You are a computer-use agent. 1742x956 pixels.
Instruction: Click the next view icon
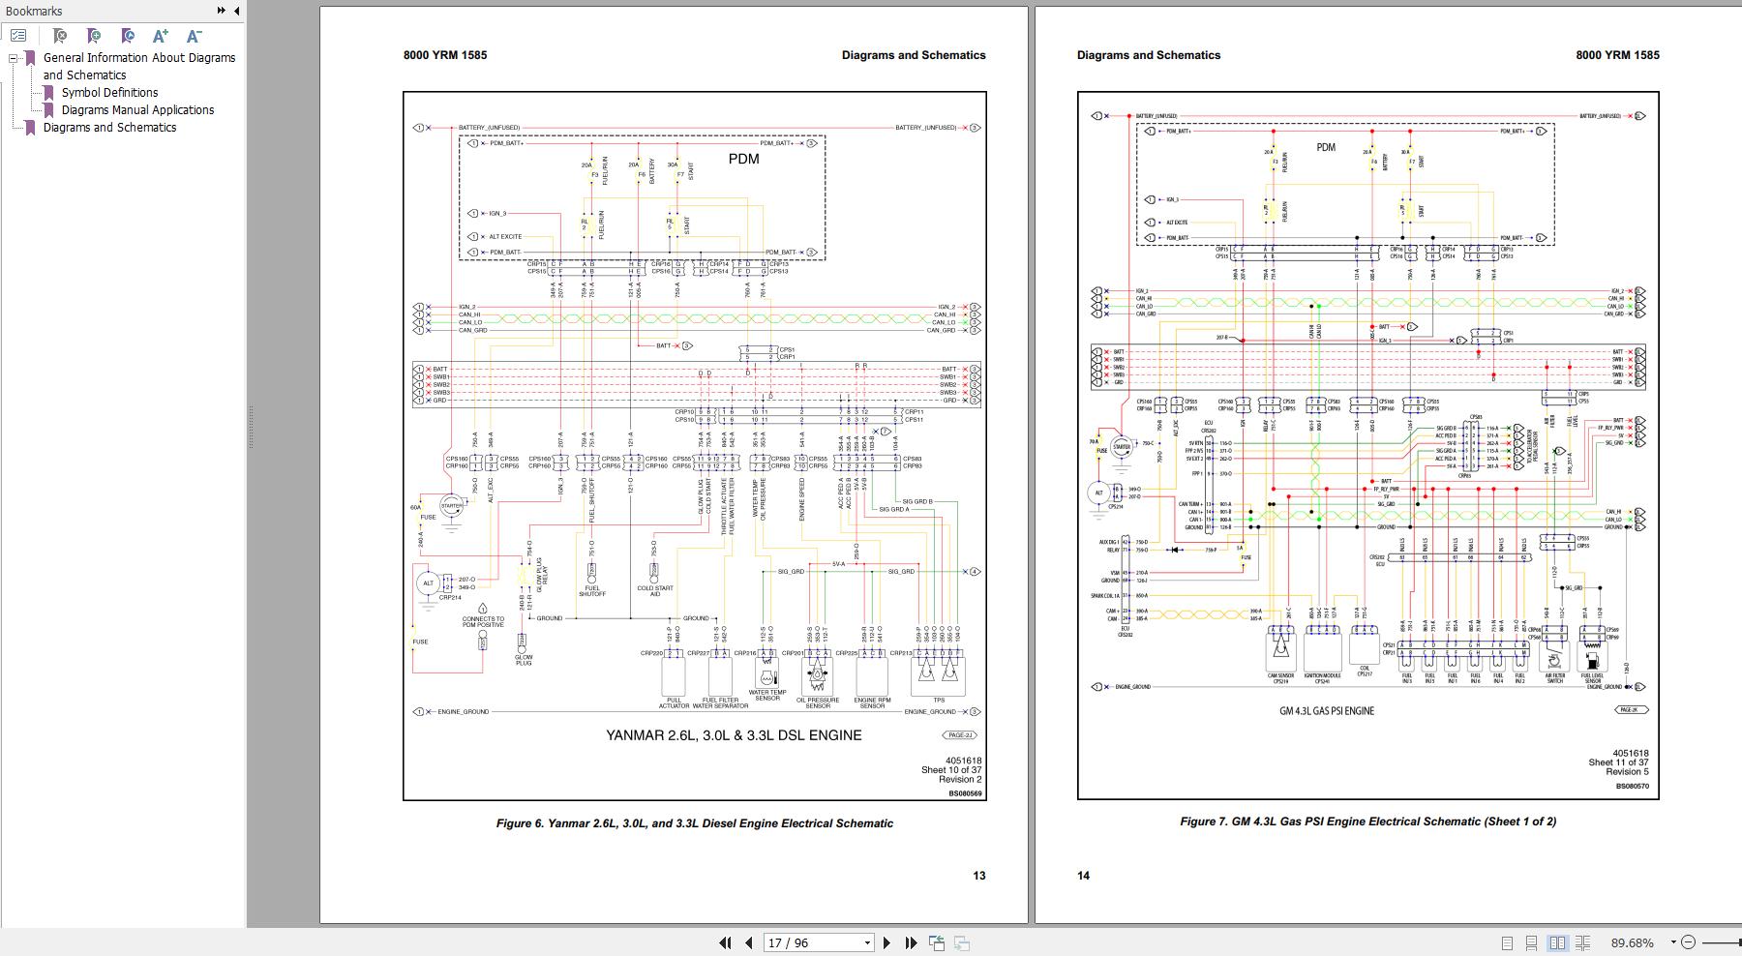click(x=962, y=942)
